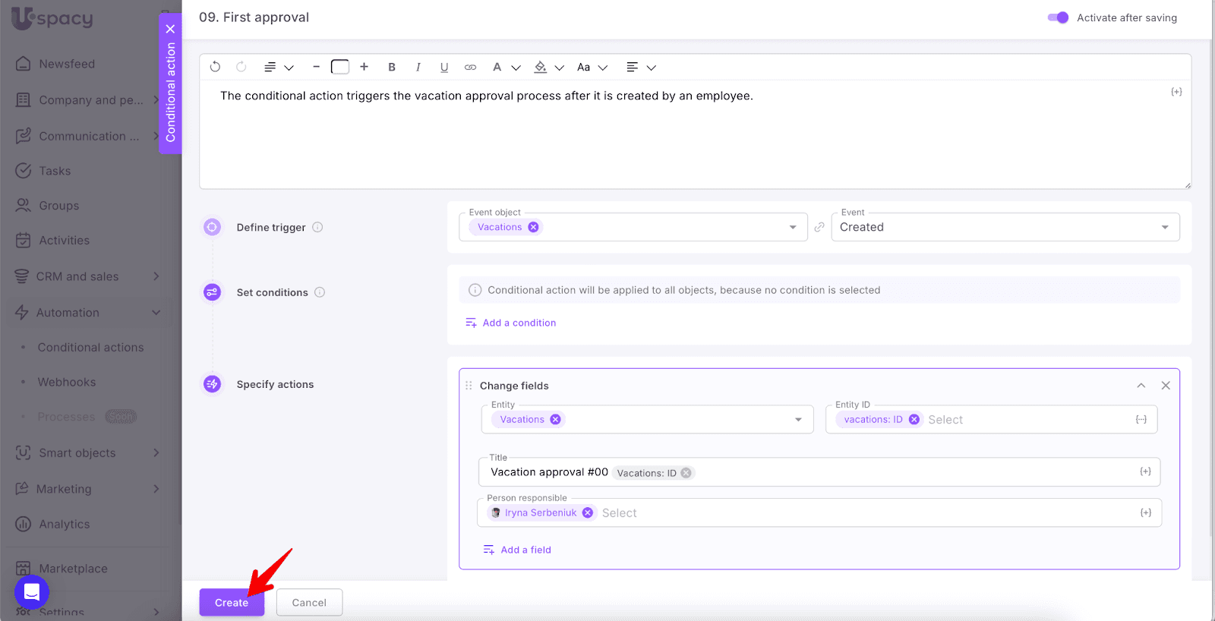The height and width of the screenshot is (621, 1215).
Task: Apply underline formatting in the editor
Action: coord(444,67)
